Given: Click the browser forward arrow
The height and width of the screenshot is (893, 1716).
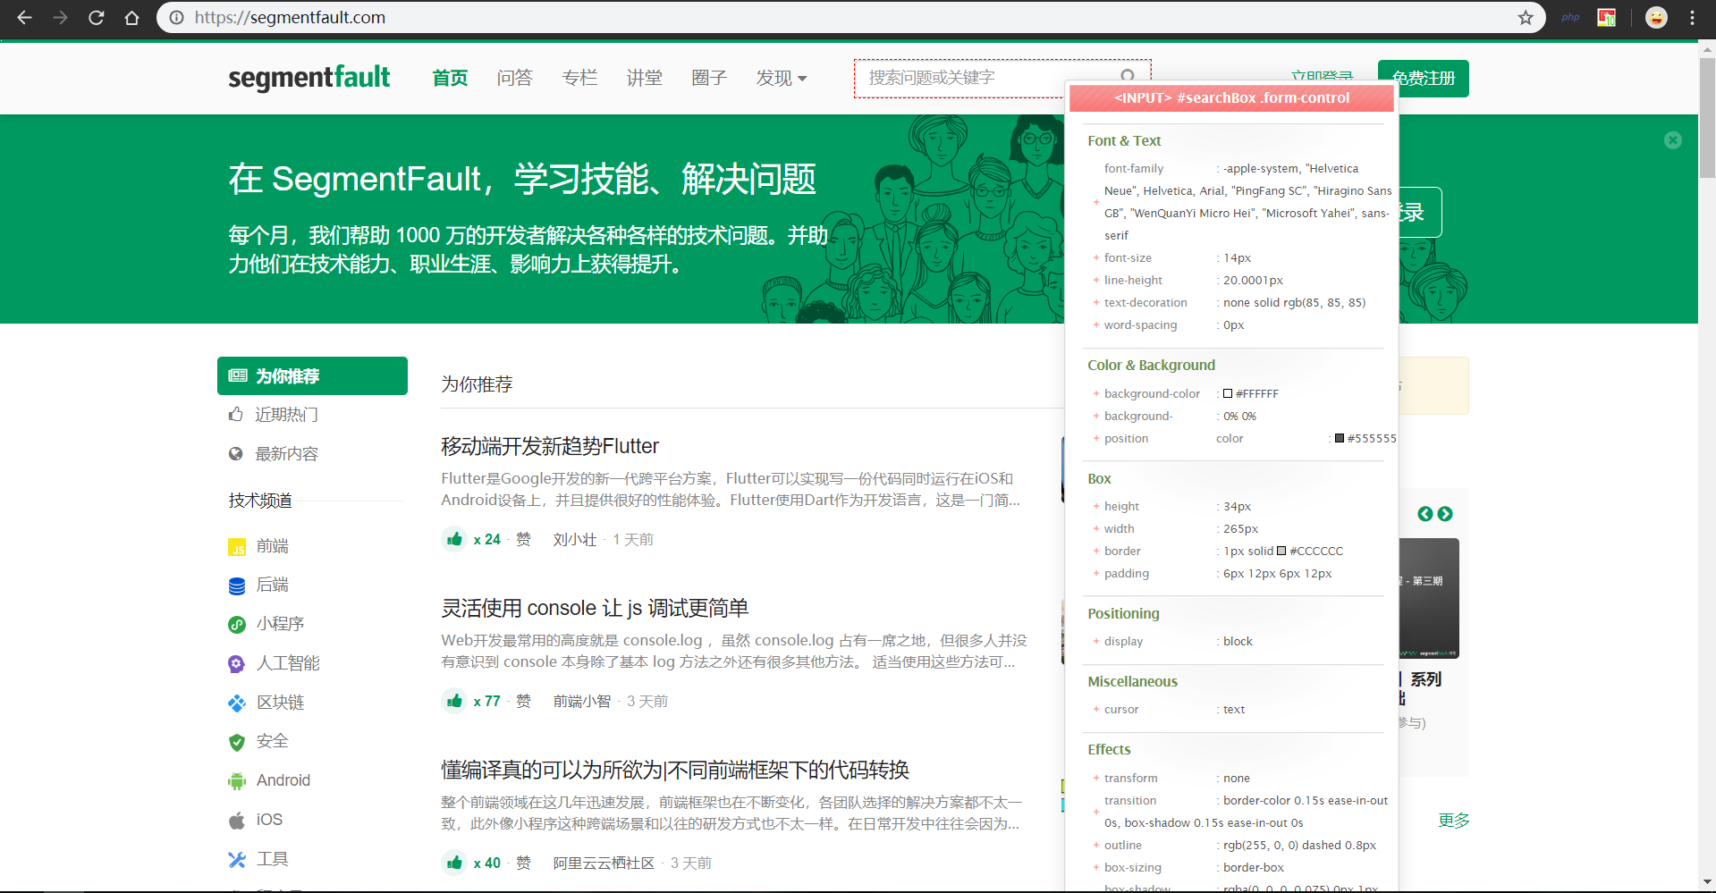Looking at the screenshot, I should pos(60,18).
